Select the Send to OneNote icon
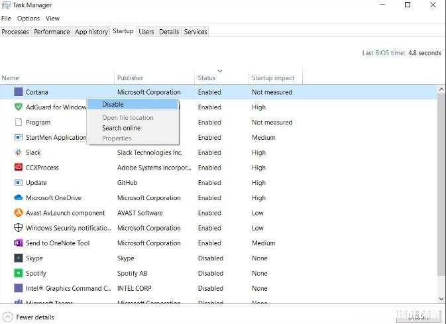 [18, 243]
